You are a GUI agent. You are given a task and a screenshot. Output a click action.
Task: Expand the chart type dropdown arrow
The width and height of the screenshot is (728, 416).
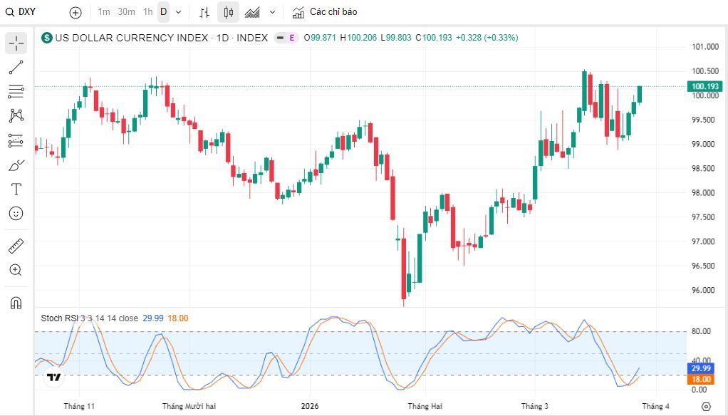click(x=273, y=12)
